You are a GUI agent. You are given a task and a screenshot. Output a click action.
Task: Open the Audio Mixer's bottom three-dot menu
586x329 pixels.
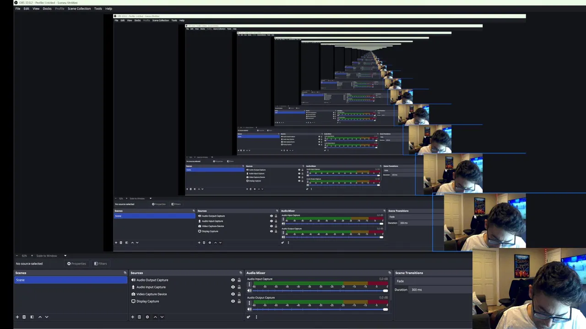point(256,317)
